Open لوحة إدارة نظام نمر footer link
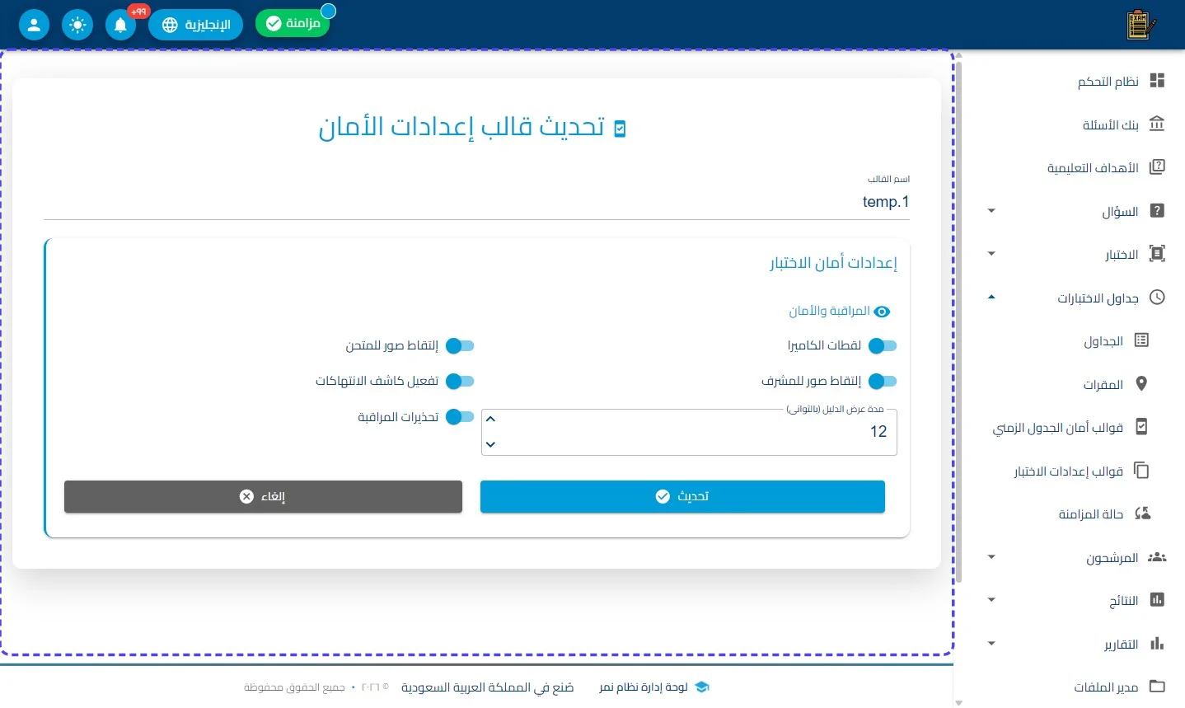 pos(644,687)
